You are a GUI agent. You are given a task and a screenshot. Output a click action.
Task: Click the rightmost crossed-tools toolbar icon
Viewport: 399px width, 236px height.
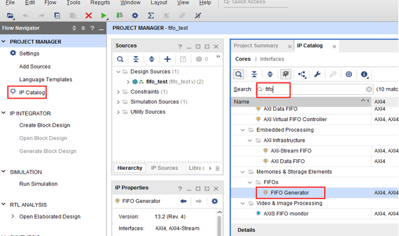(198, 16)
